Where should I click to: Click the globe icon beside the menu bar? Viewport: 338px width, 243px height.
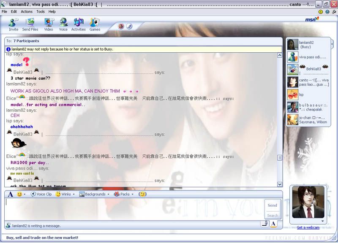pos(327,12)
